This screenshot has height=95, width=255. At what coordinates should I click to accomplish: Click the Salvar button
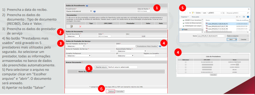(x=111, y=91)
